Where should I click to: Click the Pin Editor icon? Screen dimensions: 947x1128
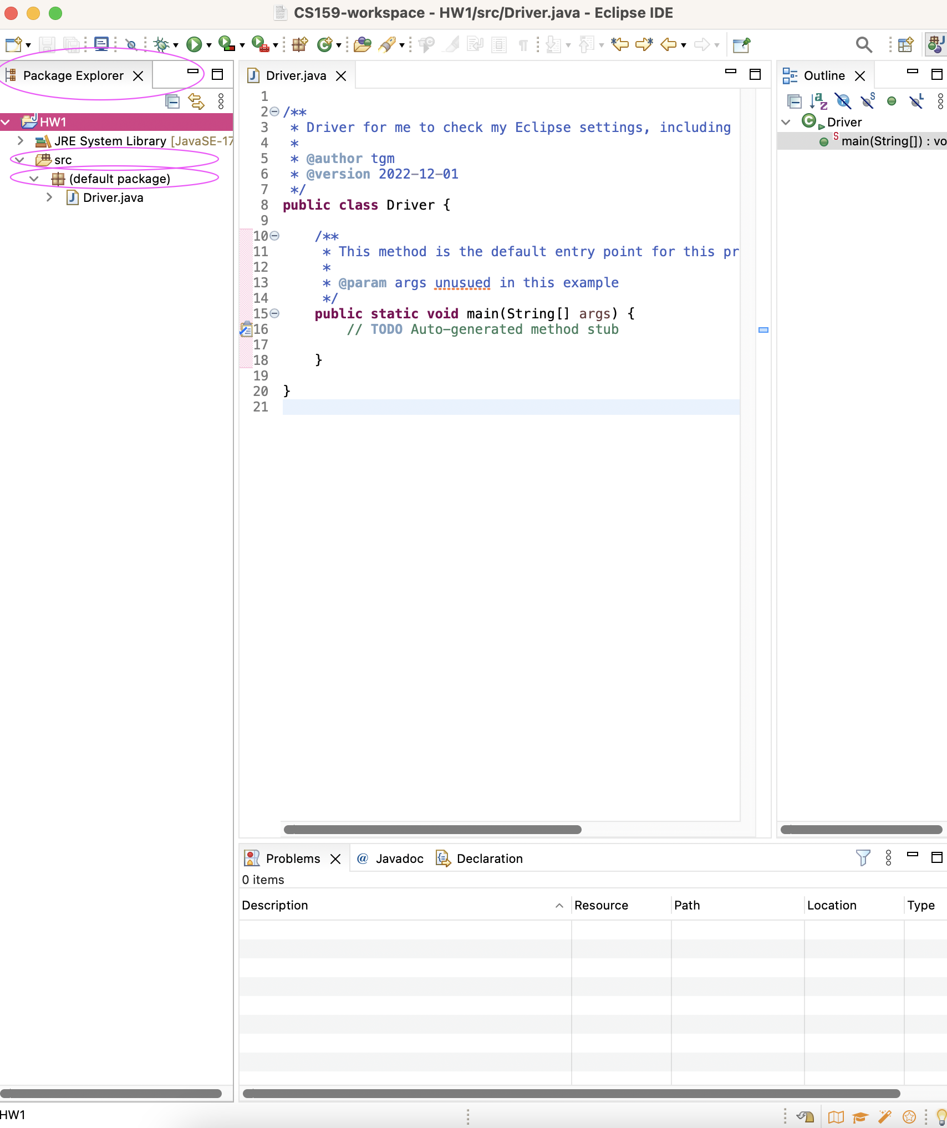coord(741,44)
